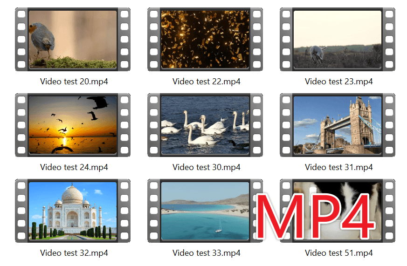The width and height of the screenshot is (407, 266).
Task: Click the file name Video test 20.mp4
Action: pyautogui.click(x=74, y=82)
